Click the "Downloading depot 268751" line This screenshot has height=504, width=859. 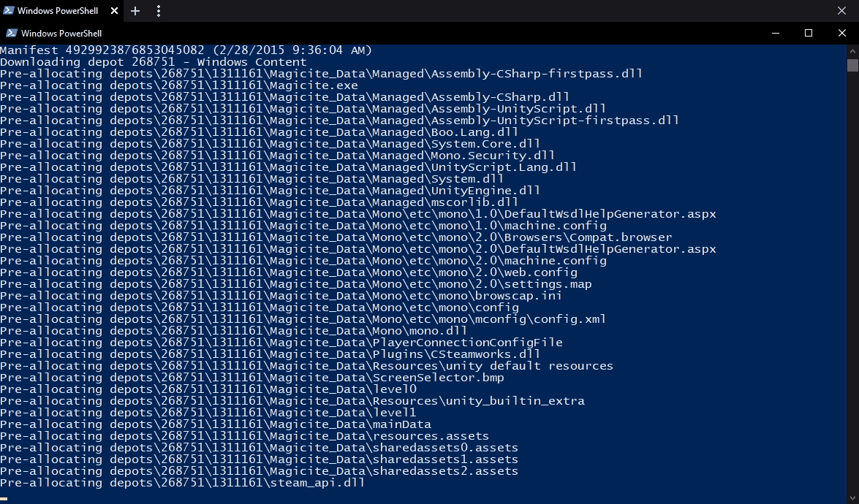click(x=154, y=62)
